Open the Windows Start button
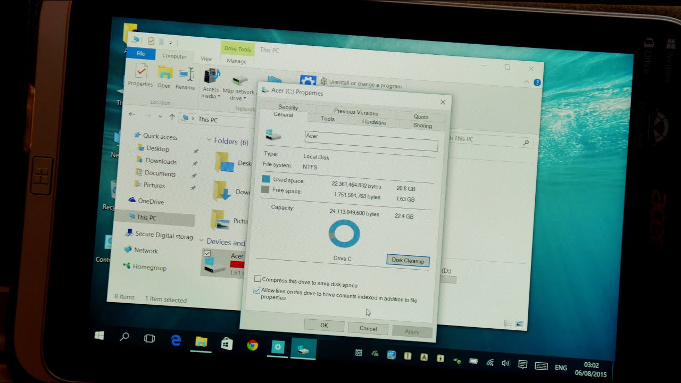Screen dimensions: 681x383 pos(99,335)
